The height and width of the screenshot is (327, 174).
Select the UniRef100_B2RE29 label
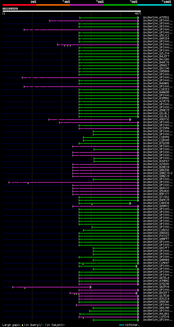156,167
